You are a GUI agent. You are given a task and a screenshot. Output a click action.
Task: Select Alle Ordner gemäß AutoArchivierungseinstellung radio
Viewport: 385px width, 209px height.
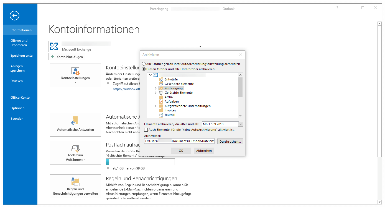pos(144,64)
